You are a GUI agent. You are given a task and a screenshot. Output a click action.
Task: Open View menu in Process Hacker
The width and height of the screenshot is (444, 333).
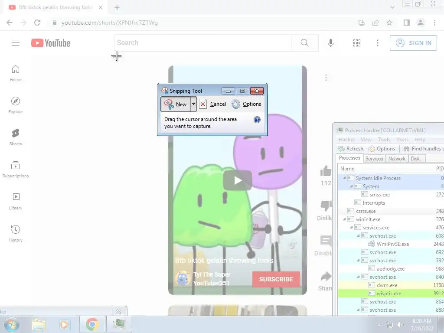(366, 140)
